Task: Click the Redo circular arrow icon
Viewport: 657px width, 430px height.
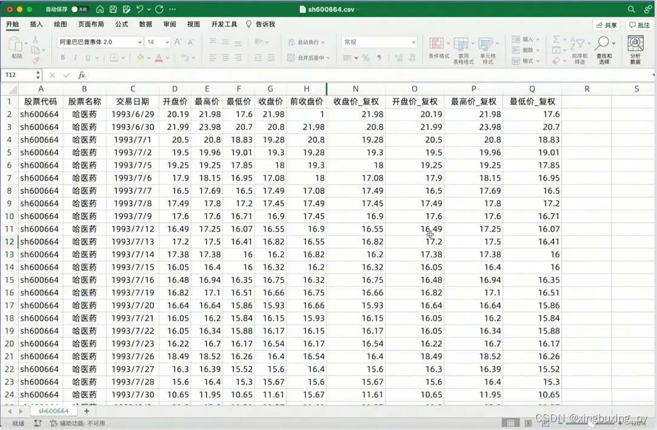Action: click(x=159, y=9)
